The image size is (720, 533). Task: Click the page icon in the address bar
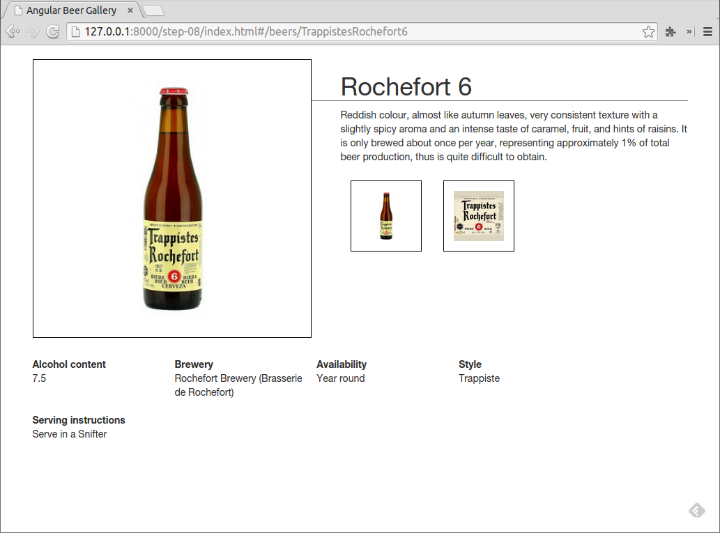(x=76, y=31)
